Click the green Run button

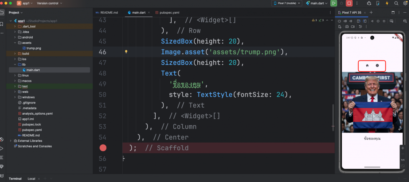pyautogui.click(x=334, y=3)
